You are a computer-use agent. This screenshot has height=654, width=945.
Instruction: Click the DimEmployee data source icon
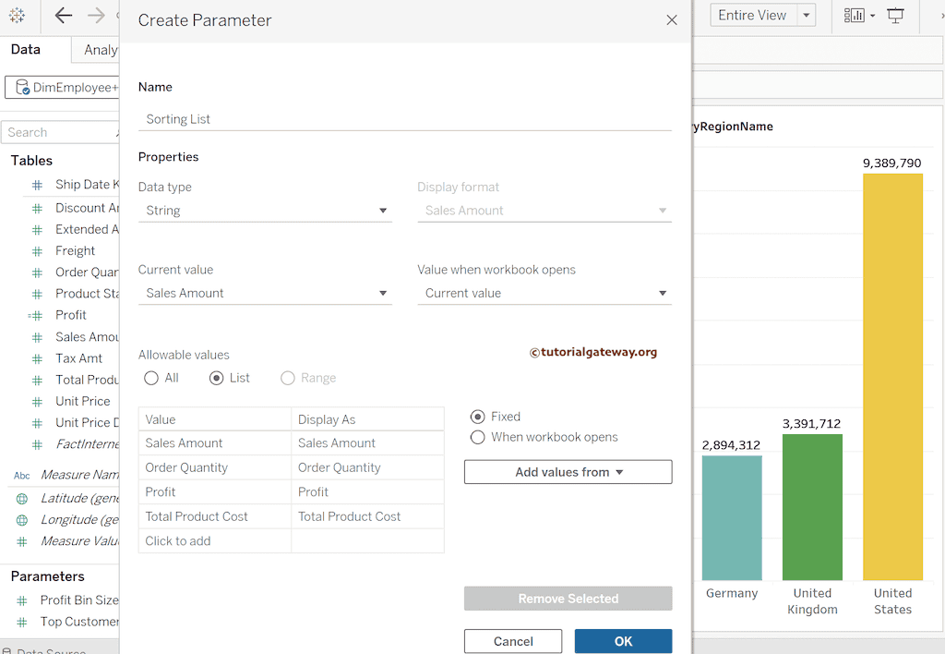click(20, 89)
